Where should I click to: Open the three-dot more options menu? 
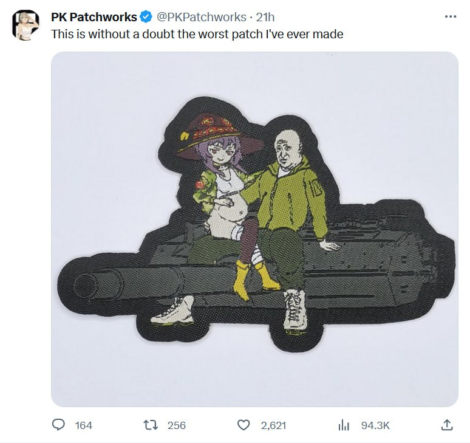click(450, 16)
